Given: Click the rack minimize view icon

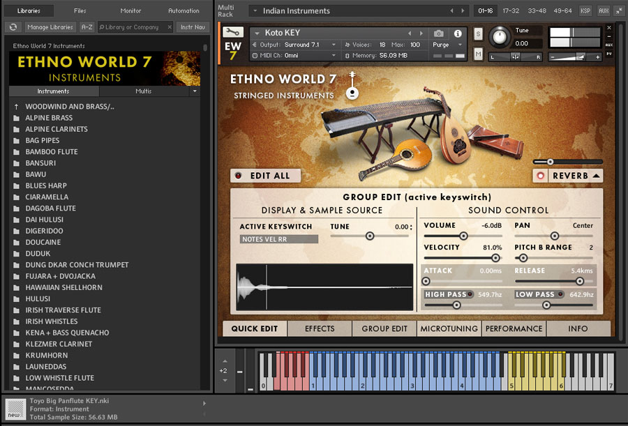Looking at the screenshot, I should [620, 11].
